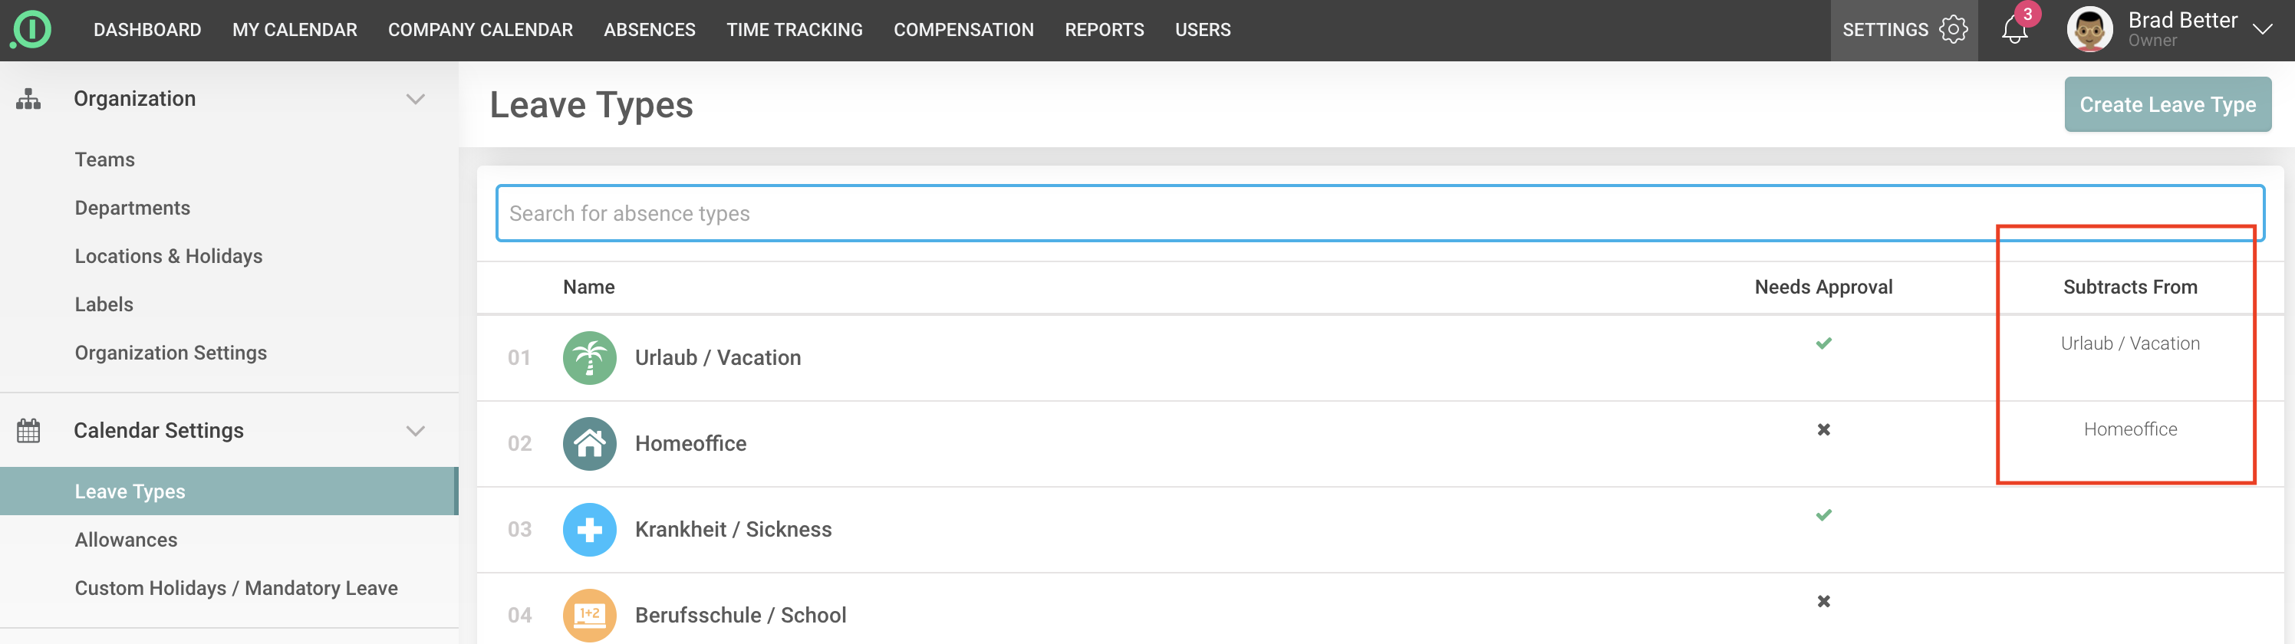Click the green absence.io logo icon

tap(31, 29)
